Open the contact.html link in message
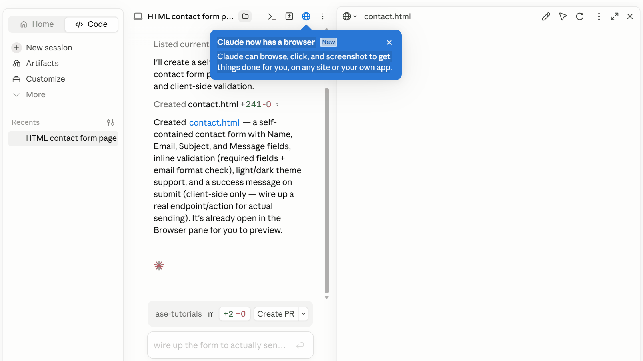The image size is (643, 361). 214,122
